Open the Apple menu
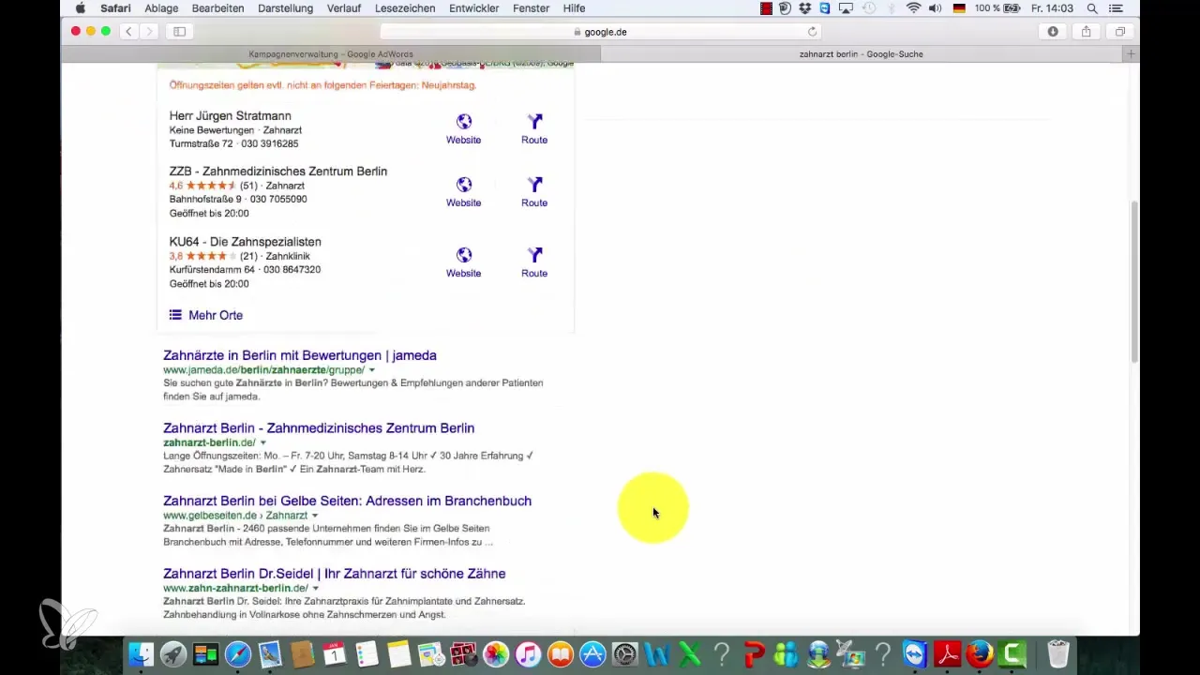This screenshot has height=675, width=1200. point(80,8)
